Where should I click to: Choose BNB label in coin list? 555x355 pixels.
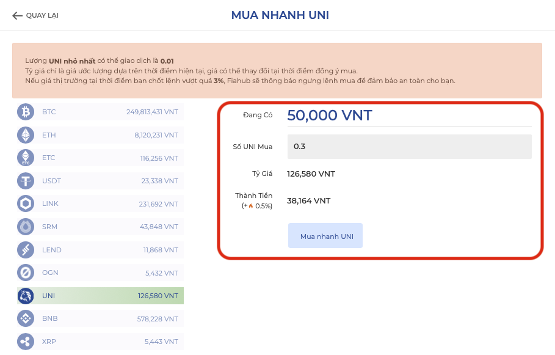[x=50, y=318]
